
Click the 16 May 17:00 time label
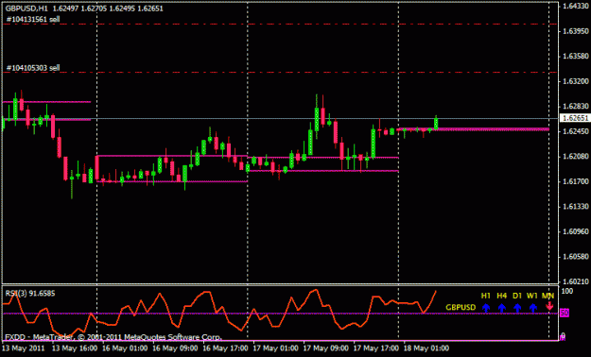(225, 348)
